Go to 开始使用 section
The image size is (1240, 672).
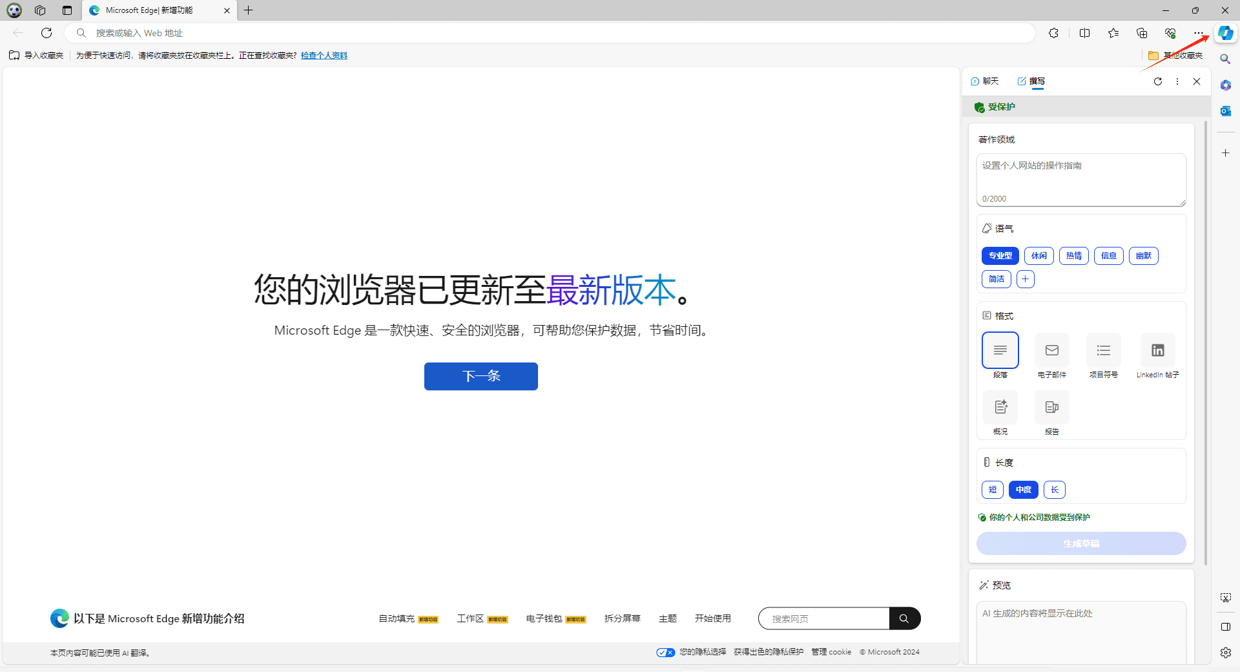point(713,618)
